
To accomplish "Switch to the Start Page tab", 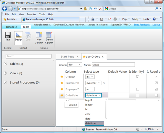I will point(67,57).
